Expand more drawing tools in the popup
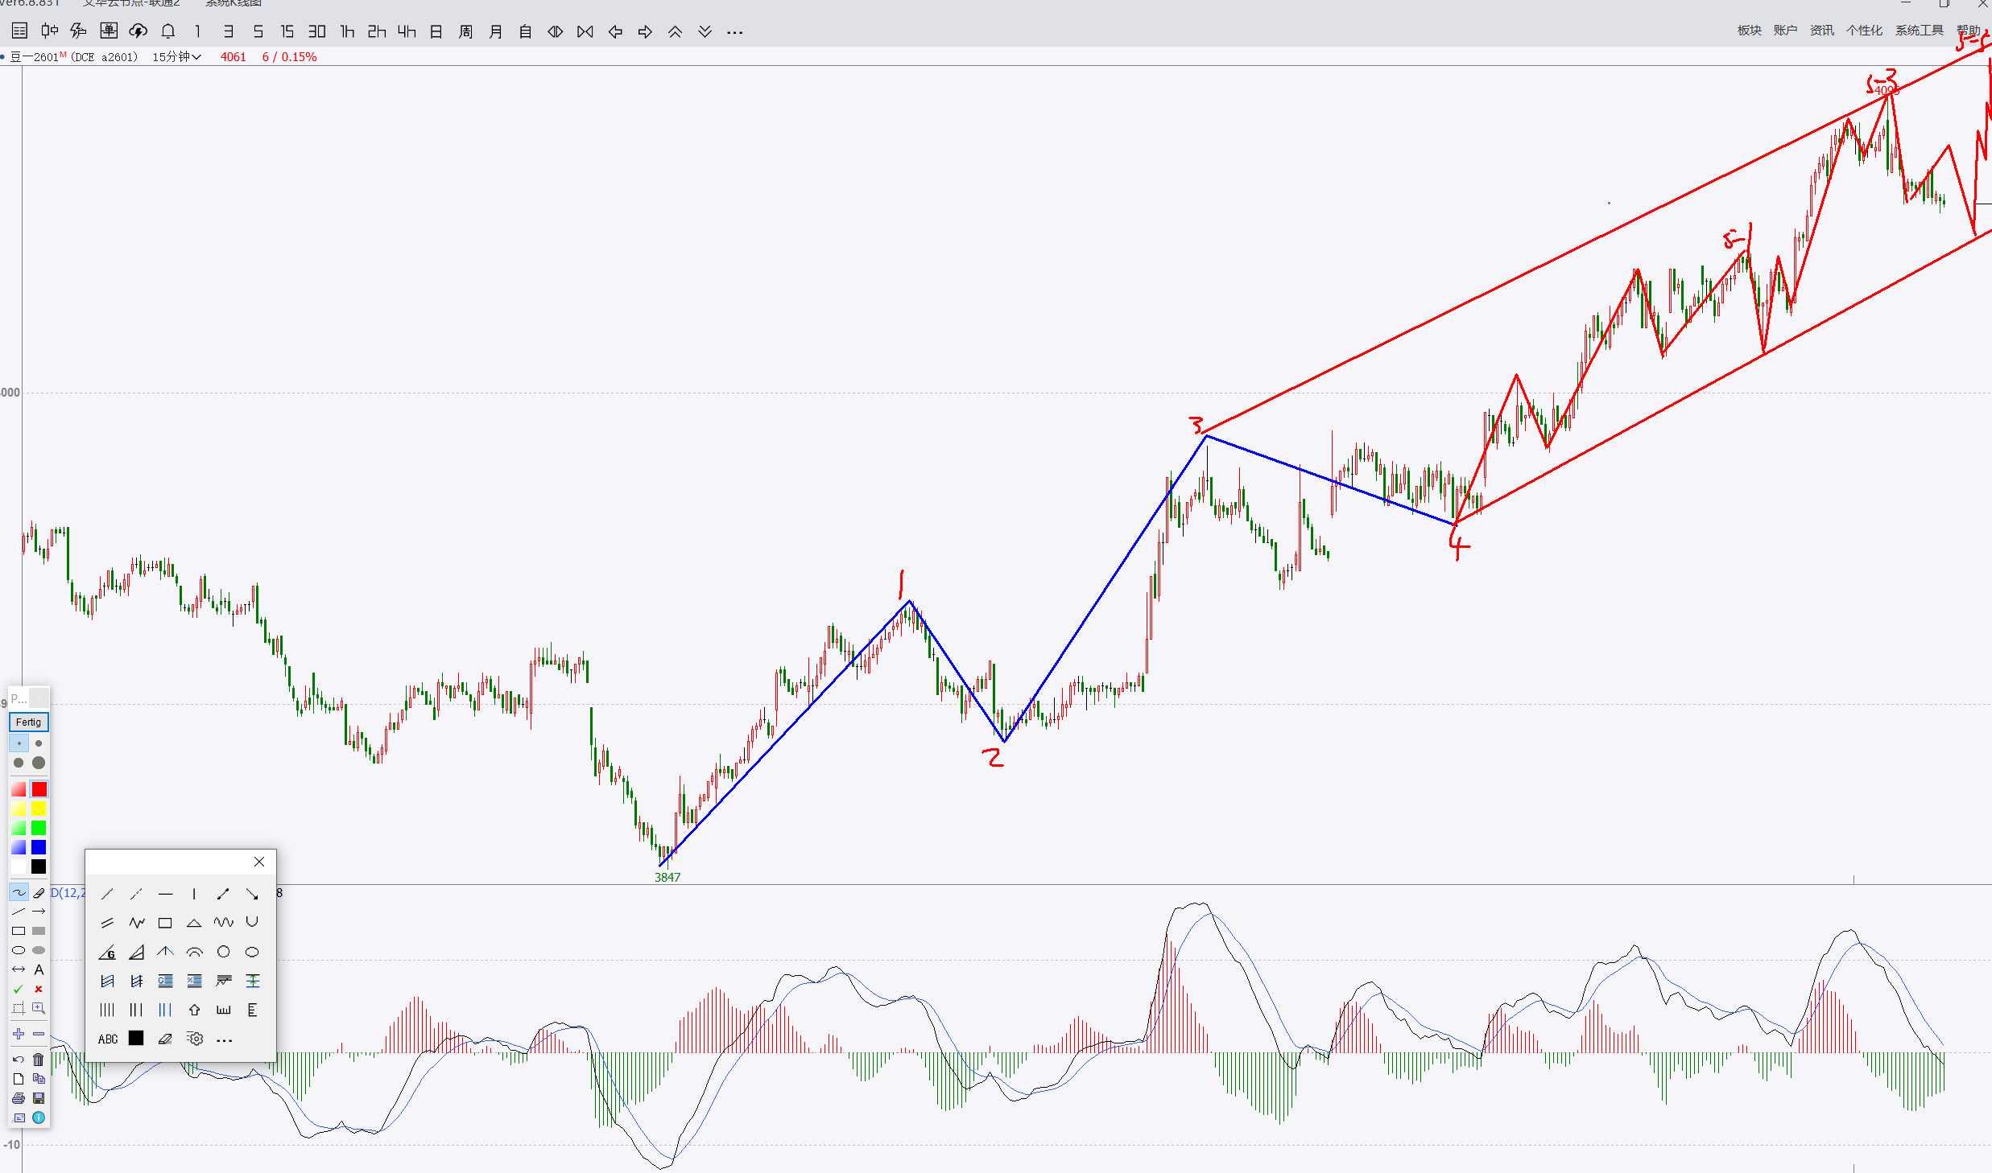Image resolution: width=1992 pixels, height=1173 pixels. (x=225, y=1039)
